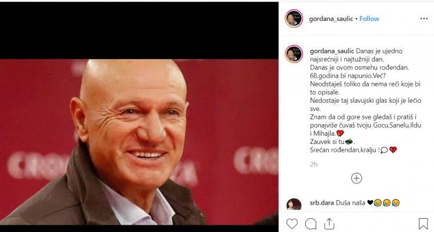Screen dimensions: 434x232
Task: Click the red heart emoji ending caption
Action: point(393,150)
